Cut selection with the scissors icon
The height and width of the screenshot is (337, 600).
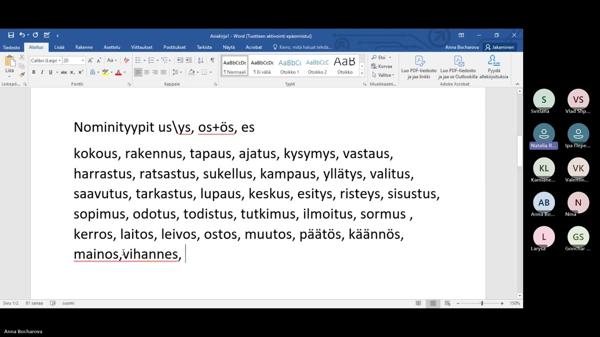click(x=22, y=58)
